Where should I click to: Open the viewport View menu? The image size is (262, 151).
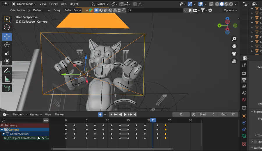[x=43, y=4]
